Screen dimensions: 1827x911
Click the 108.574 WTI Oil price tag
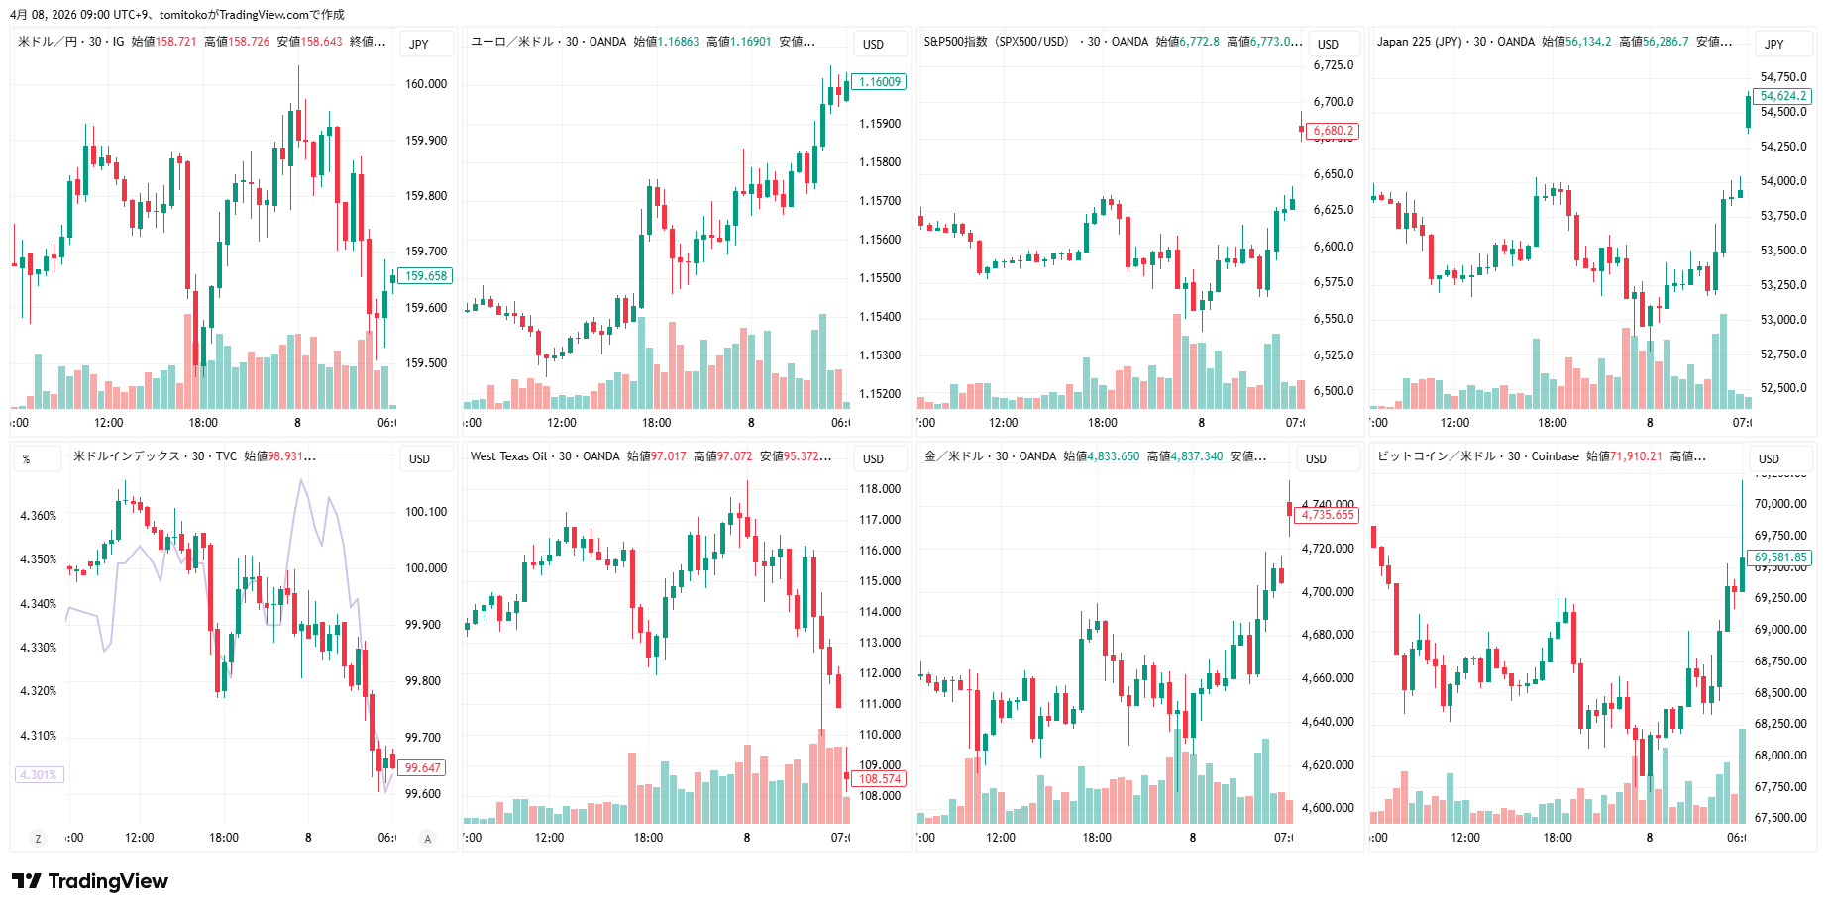point(879,779)
